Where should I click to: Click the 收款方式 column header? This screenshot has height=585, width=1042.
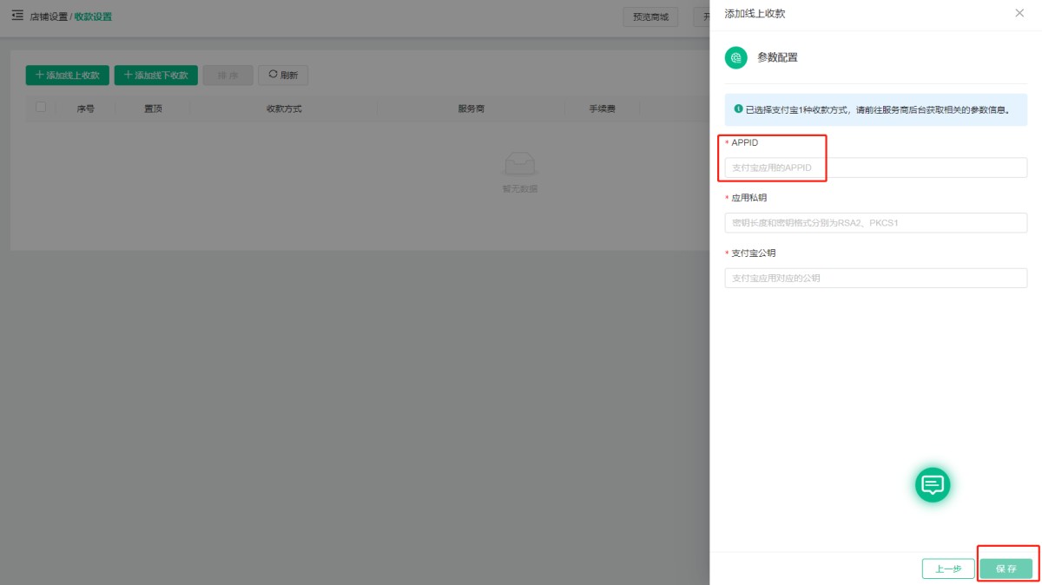(x=284, y=109)
